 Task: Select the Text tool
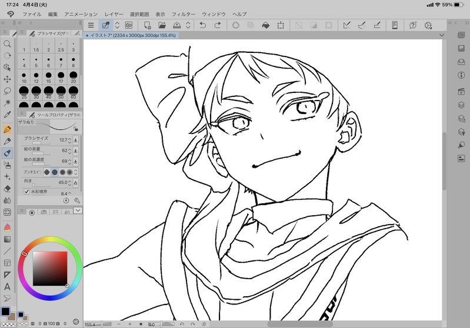[7, 287]
